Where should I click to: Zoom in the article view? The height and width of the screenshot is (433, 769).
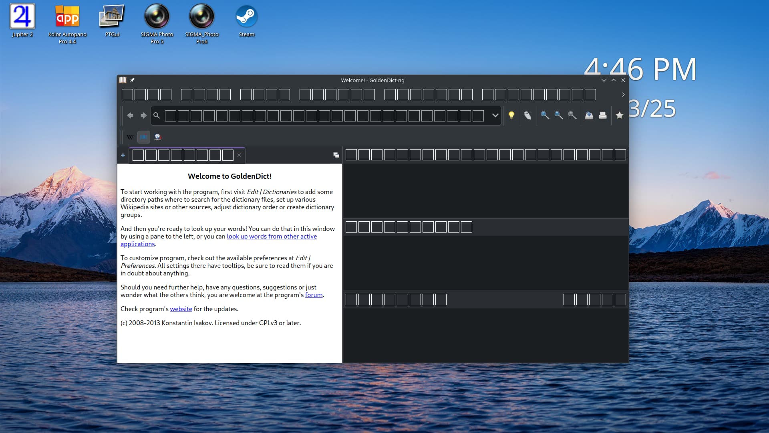[545, 115]
